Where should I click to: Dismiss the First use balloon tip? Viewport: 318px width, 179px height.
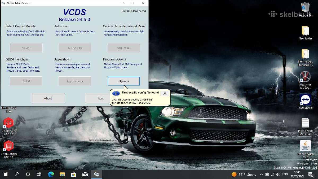coord(165,93)
